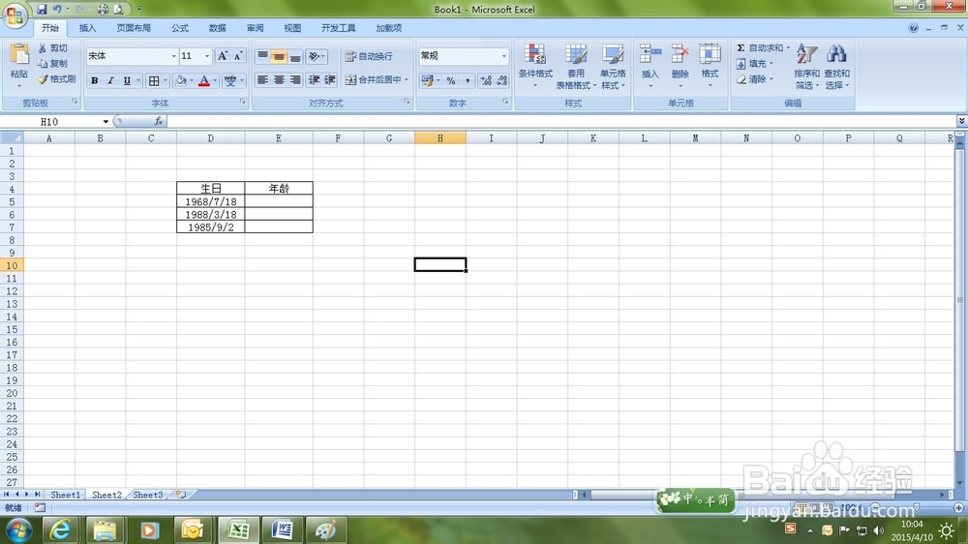Apply the fill color bucket
Screen dimensions: 968x544
[181, 80]
